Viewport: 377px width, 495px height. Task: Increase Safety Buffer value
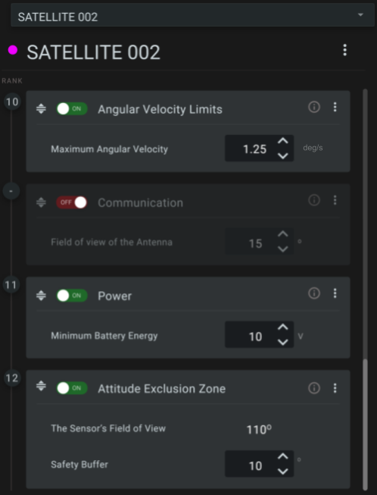click(283, 456)
